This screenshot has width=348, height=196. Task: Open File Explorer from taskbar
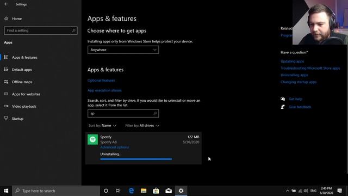(144, 191)
